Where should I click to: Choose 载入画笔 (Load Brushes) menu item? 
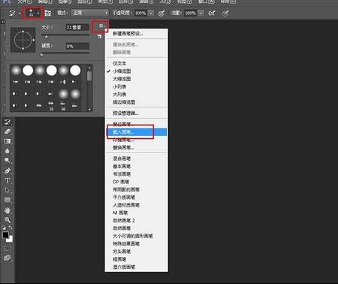pyautogui.click(x=137, y=132)
